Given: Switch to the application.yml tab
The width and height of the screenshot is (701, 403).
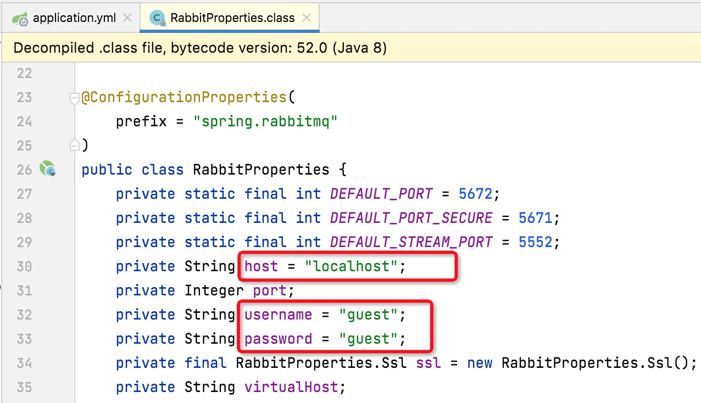Looking at the screenshot, I should click(x=74, y=18).
